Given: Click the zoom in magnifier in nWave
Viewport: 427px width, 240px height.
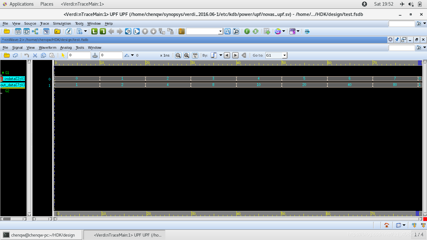Looking at the screenshot, I should click(187, 55).
